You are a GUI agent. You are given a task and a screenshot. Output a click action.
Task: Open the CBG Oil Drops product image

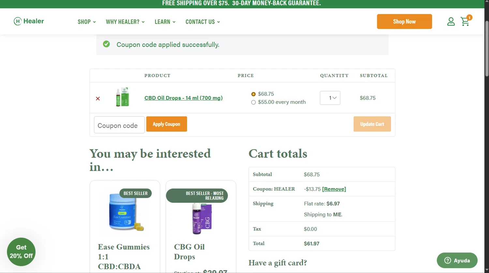point(202,218)
